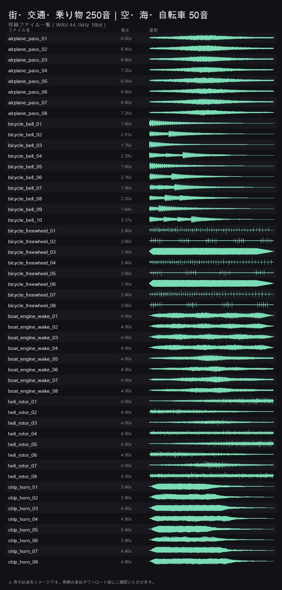Open the ship_horn_08 waveform preview

point(211,561)
